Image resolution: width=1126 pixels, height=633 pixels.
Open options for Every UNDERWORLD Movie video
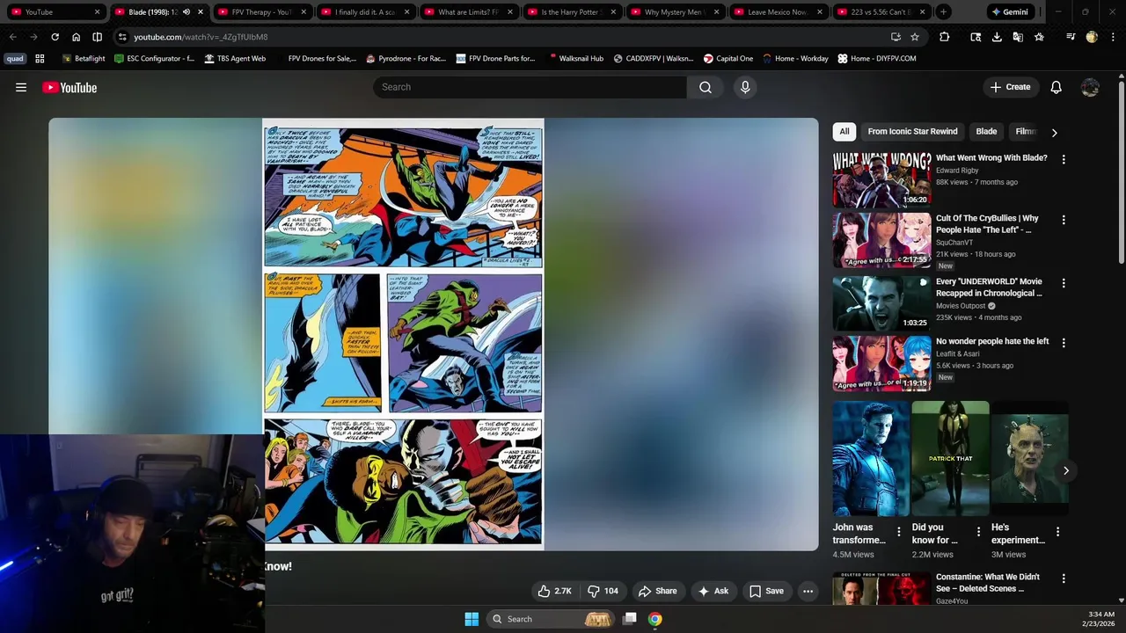(x=1064, y=283)
